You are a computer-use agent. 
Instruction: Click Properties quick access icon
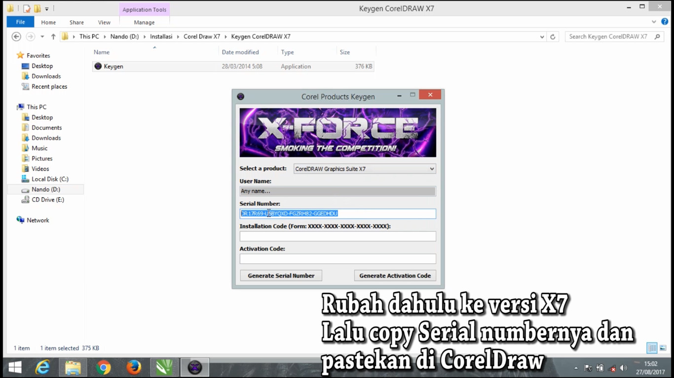click(27, 8)
